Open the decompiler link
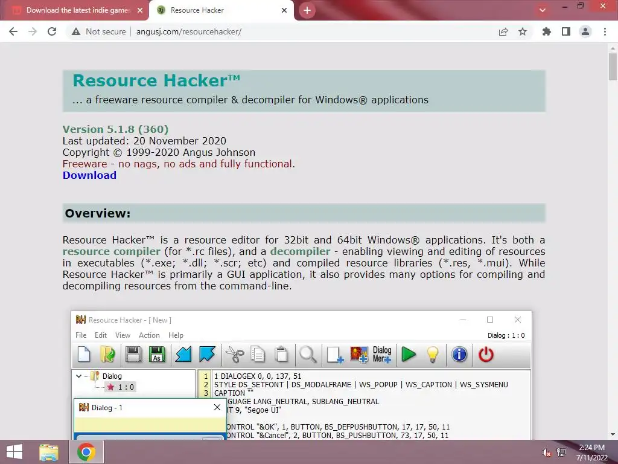Image resolution: width=618 pixels, height=464 pixels. 300,251
